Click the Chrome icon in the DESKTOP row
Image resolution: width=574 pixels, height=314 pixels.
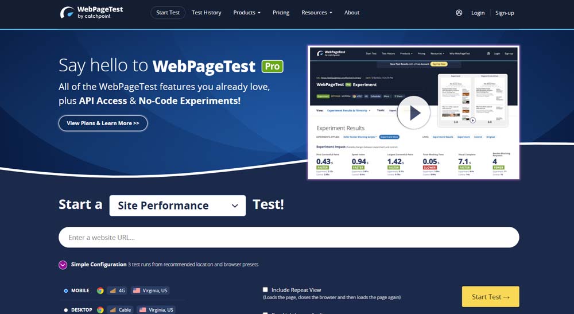[x=100, y=309]
